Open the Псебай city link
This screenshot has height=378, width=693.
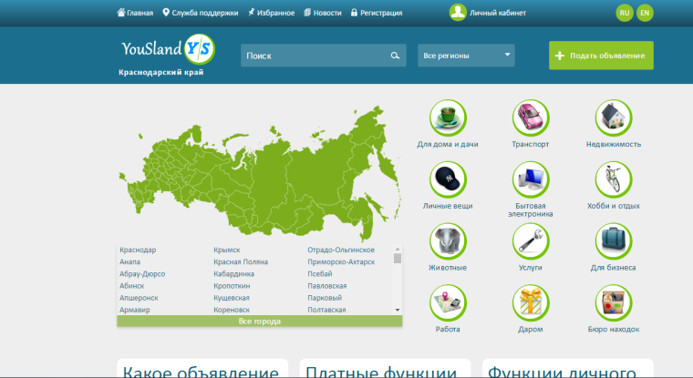(320, 274)
